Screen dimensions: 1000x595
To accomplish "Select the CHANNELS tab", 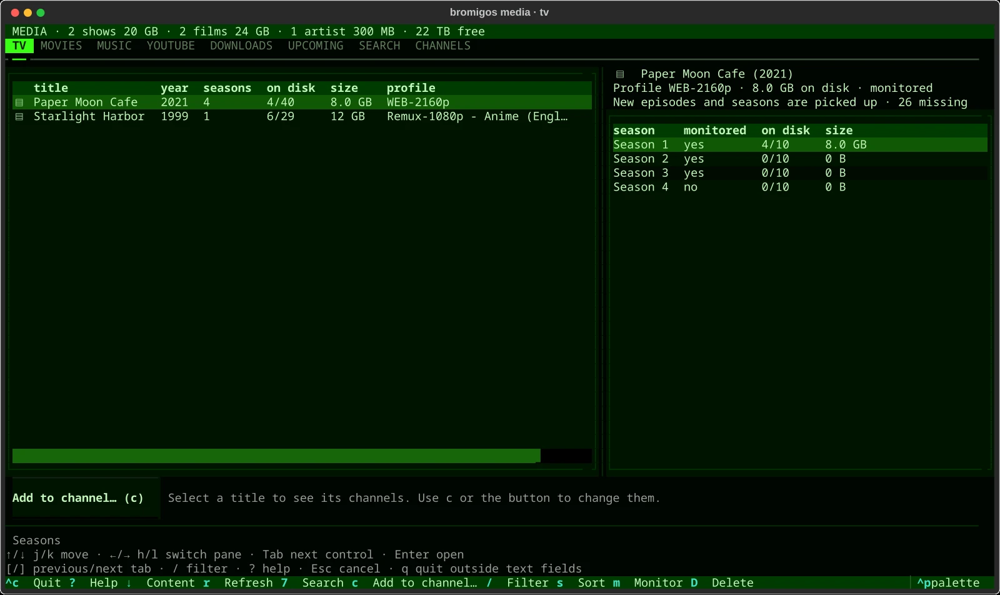I will click(x=443, y=46).
